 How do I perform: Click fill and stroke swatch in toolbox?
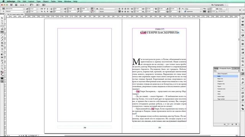point(2,73)
